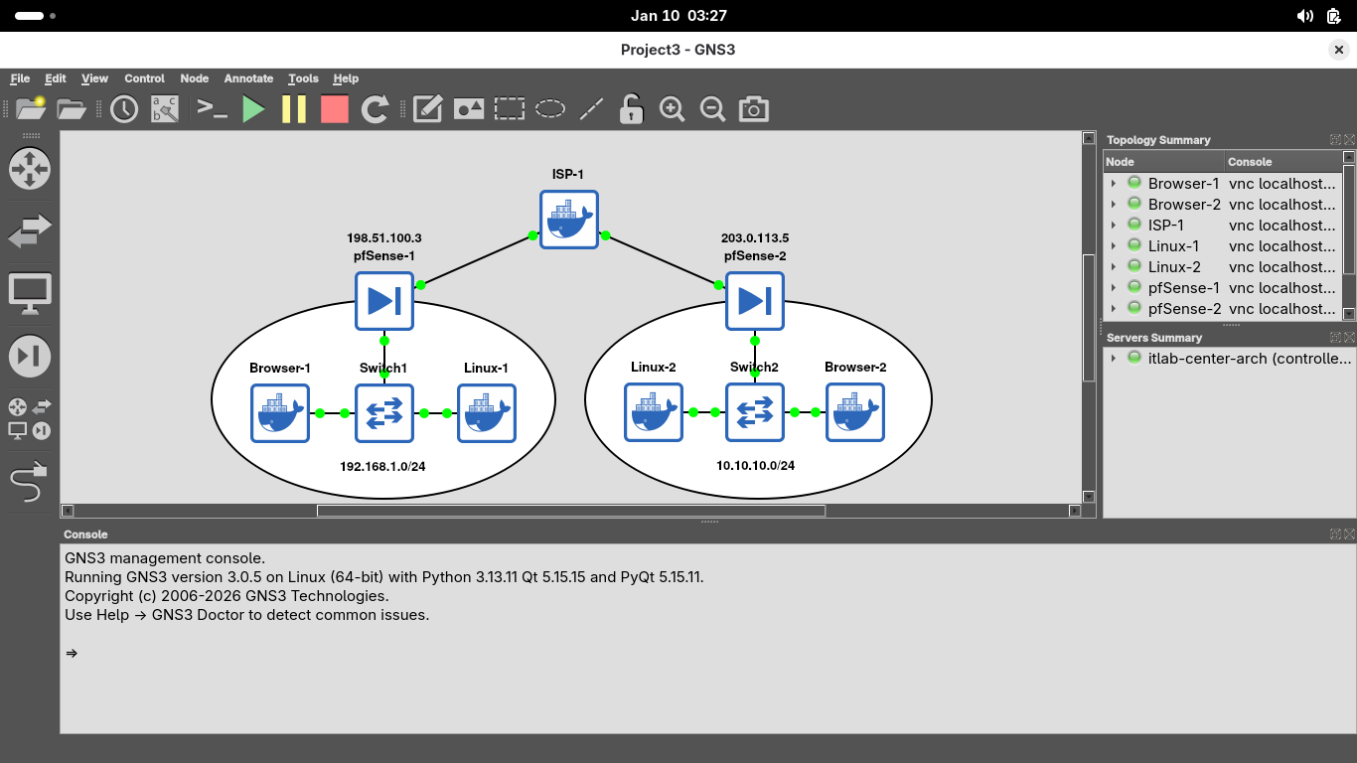1357x763 pixels.
Task: Expand the Browser-1 node in Topology Summary
Action: point(1114,184)
